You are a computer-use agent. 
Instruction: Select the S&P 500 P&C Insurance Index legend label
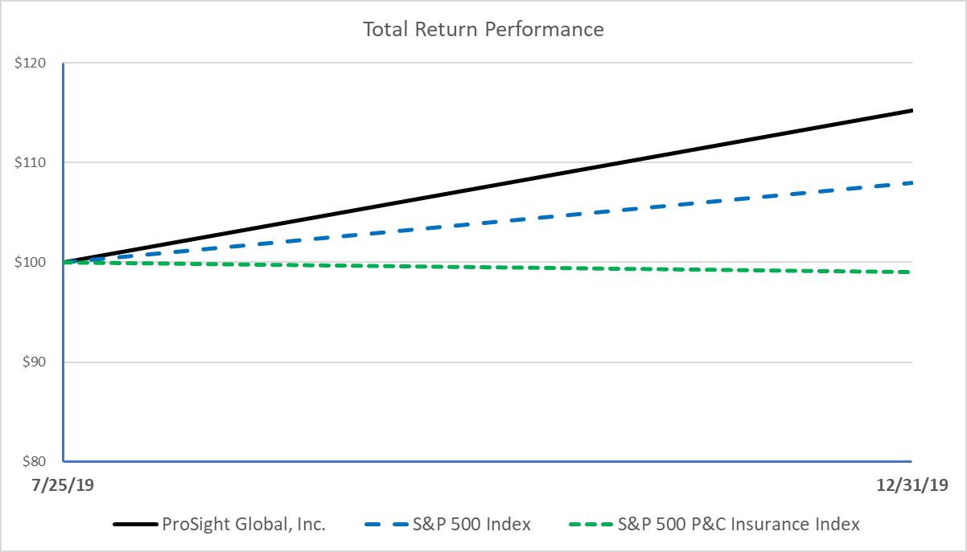pyautogui.click(x=738, y=525)
